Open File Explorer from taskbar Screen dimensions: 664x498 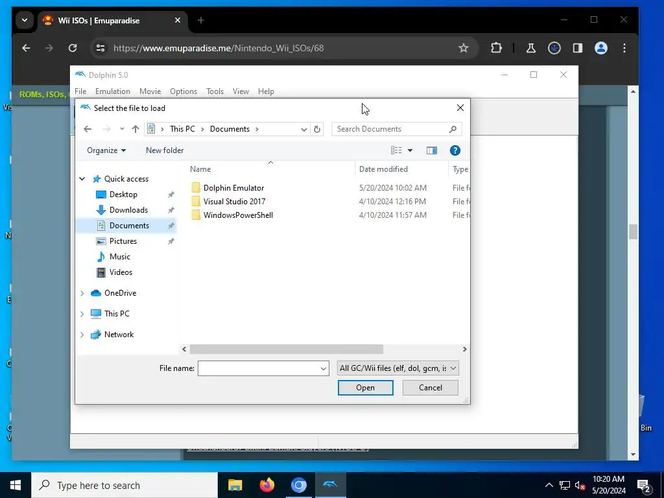click(x=235, y=485)
